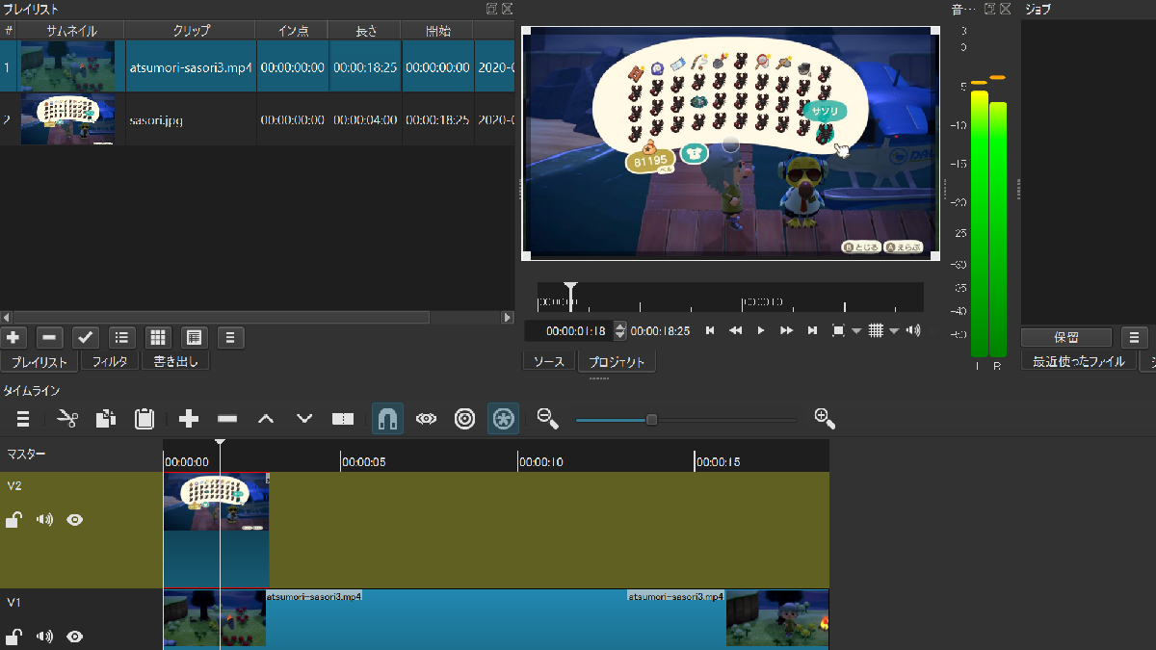Switch to the フィルタ tab
This screenshot has width=1156, height=650.
point(110,362)
